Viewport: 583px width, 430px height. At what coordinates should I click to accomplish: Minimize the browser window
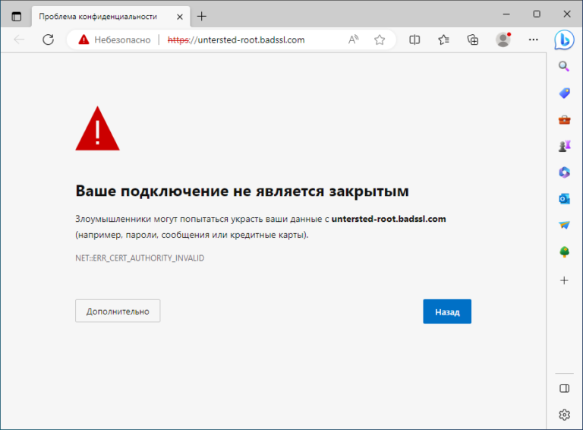tap(506, 14)
